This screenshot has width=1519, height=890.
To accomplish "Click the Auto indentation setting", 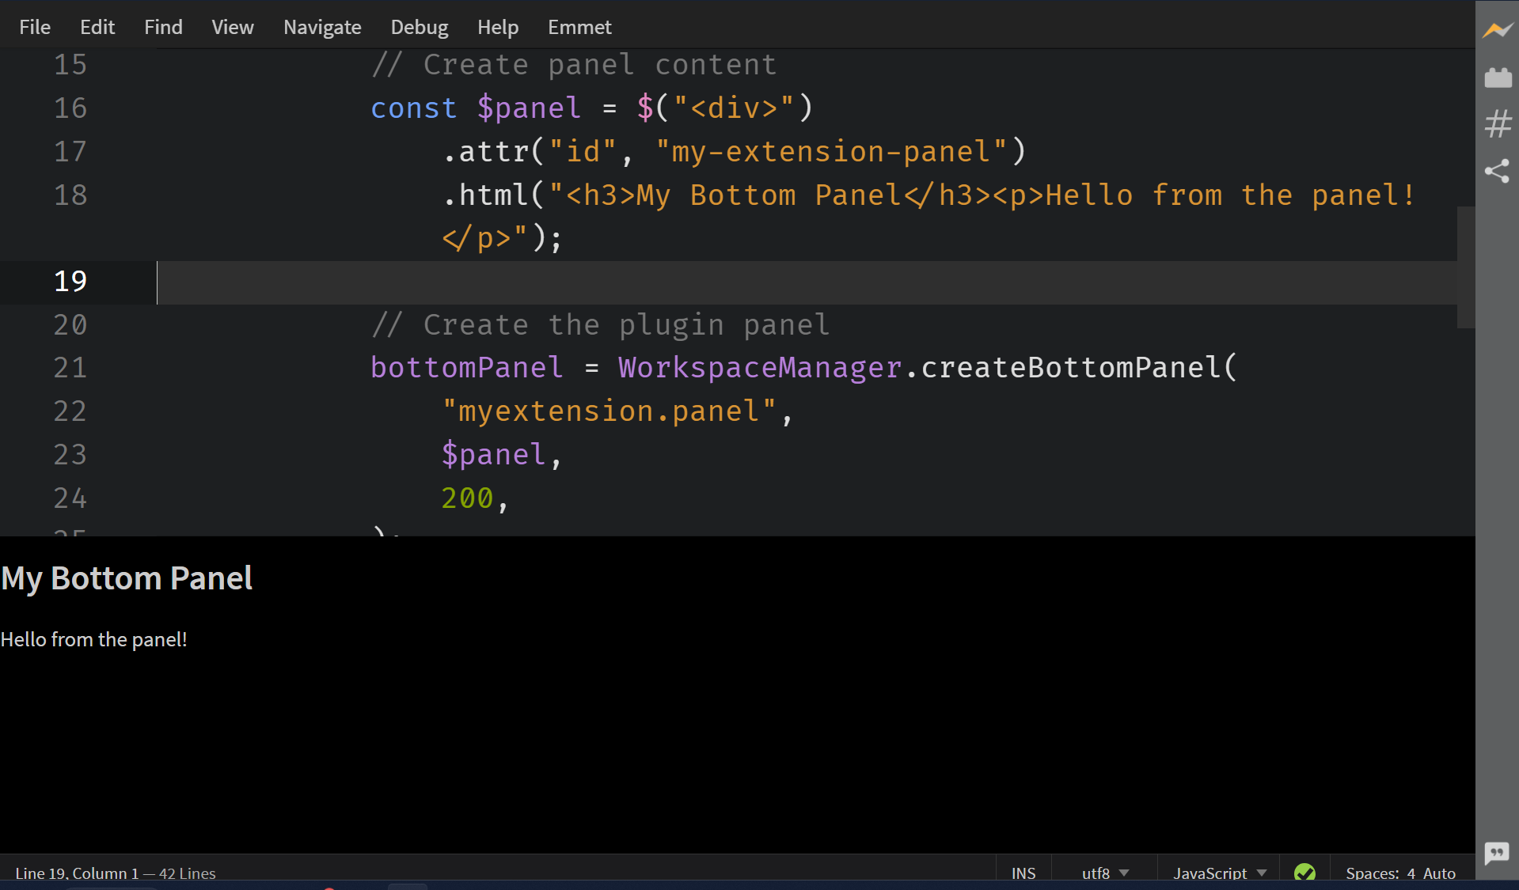I will pyautogui.click(x=1439, y=873).
